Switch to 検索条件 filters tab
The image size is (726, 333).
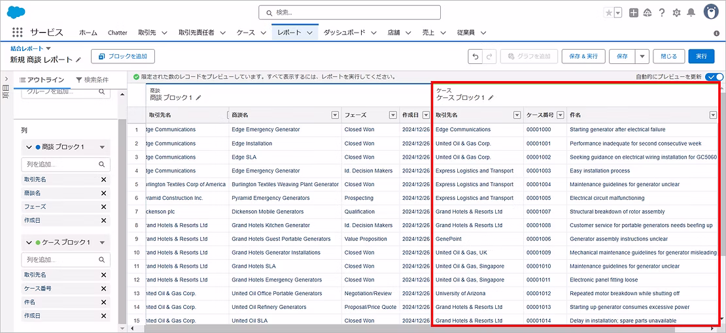[93, 80]
